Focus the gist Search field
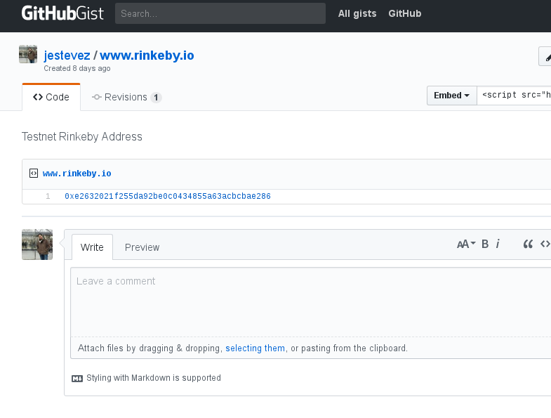The width and height of the screenshot is (551, 418). (x=220, y=13)
